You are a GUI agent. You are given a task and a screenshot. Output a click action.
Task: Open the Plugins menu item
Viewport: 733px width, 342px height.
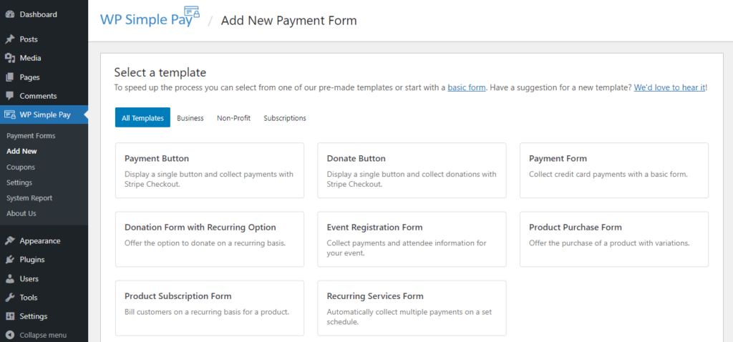click(44, 260)
